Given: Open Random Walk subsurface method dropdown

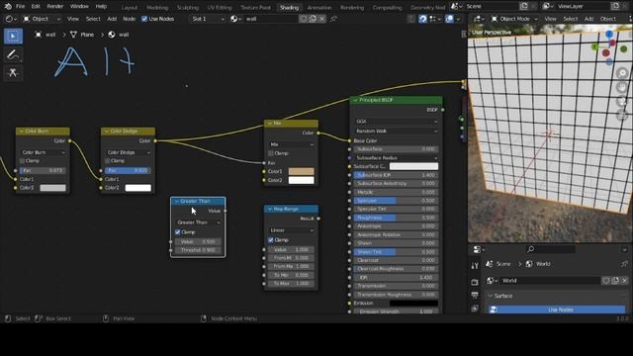Looking at the screenshot, I should point(396,132).
